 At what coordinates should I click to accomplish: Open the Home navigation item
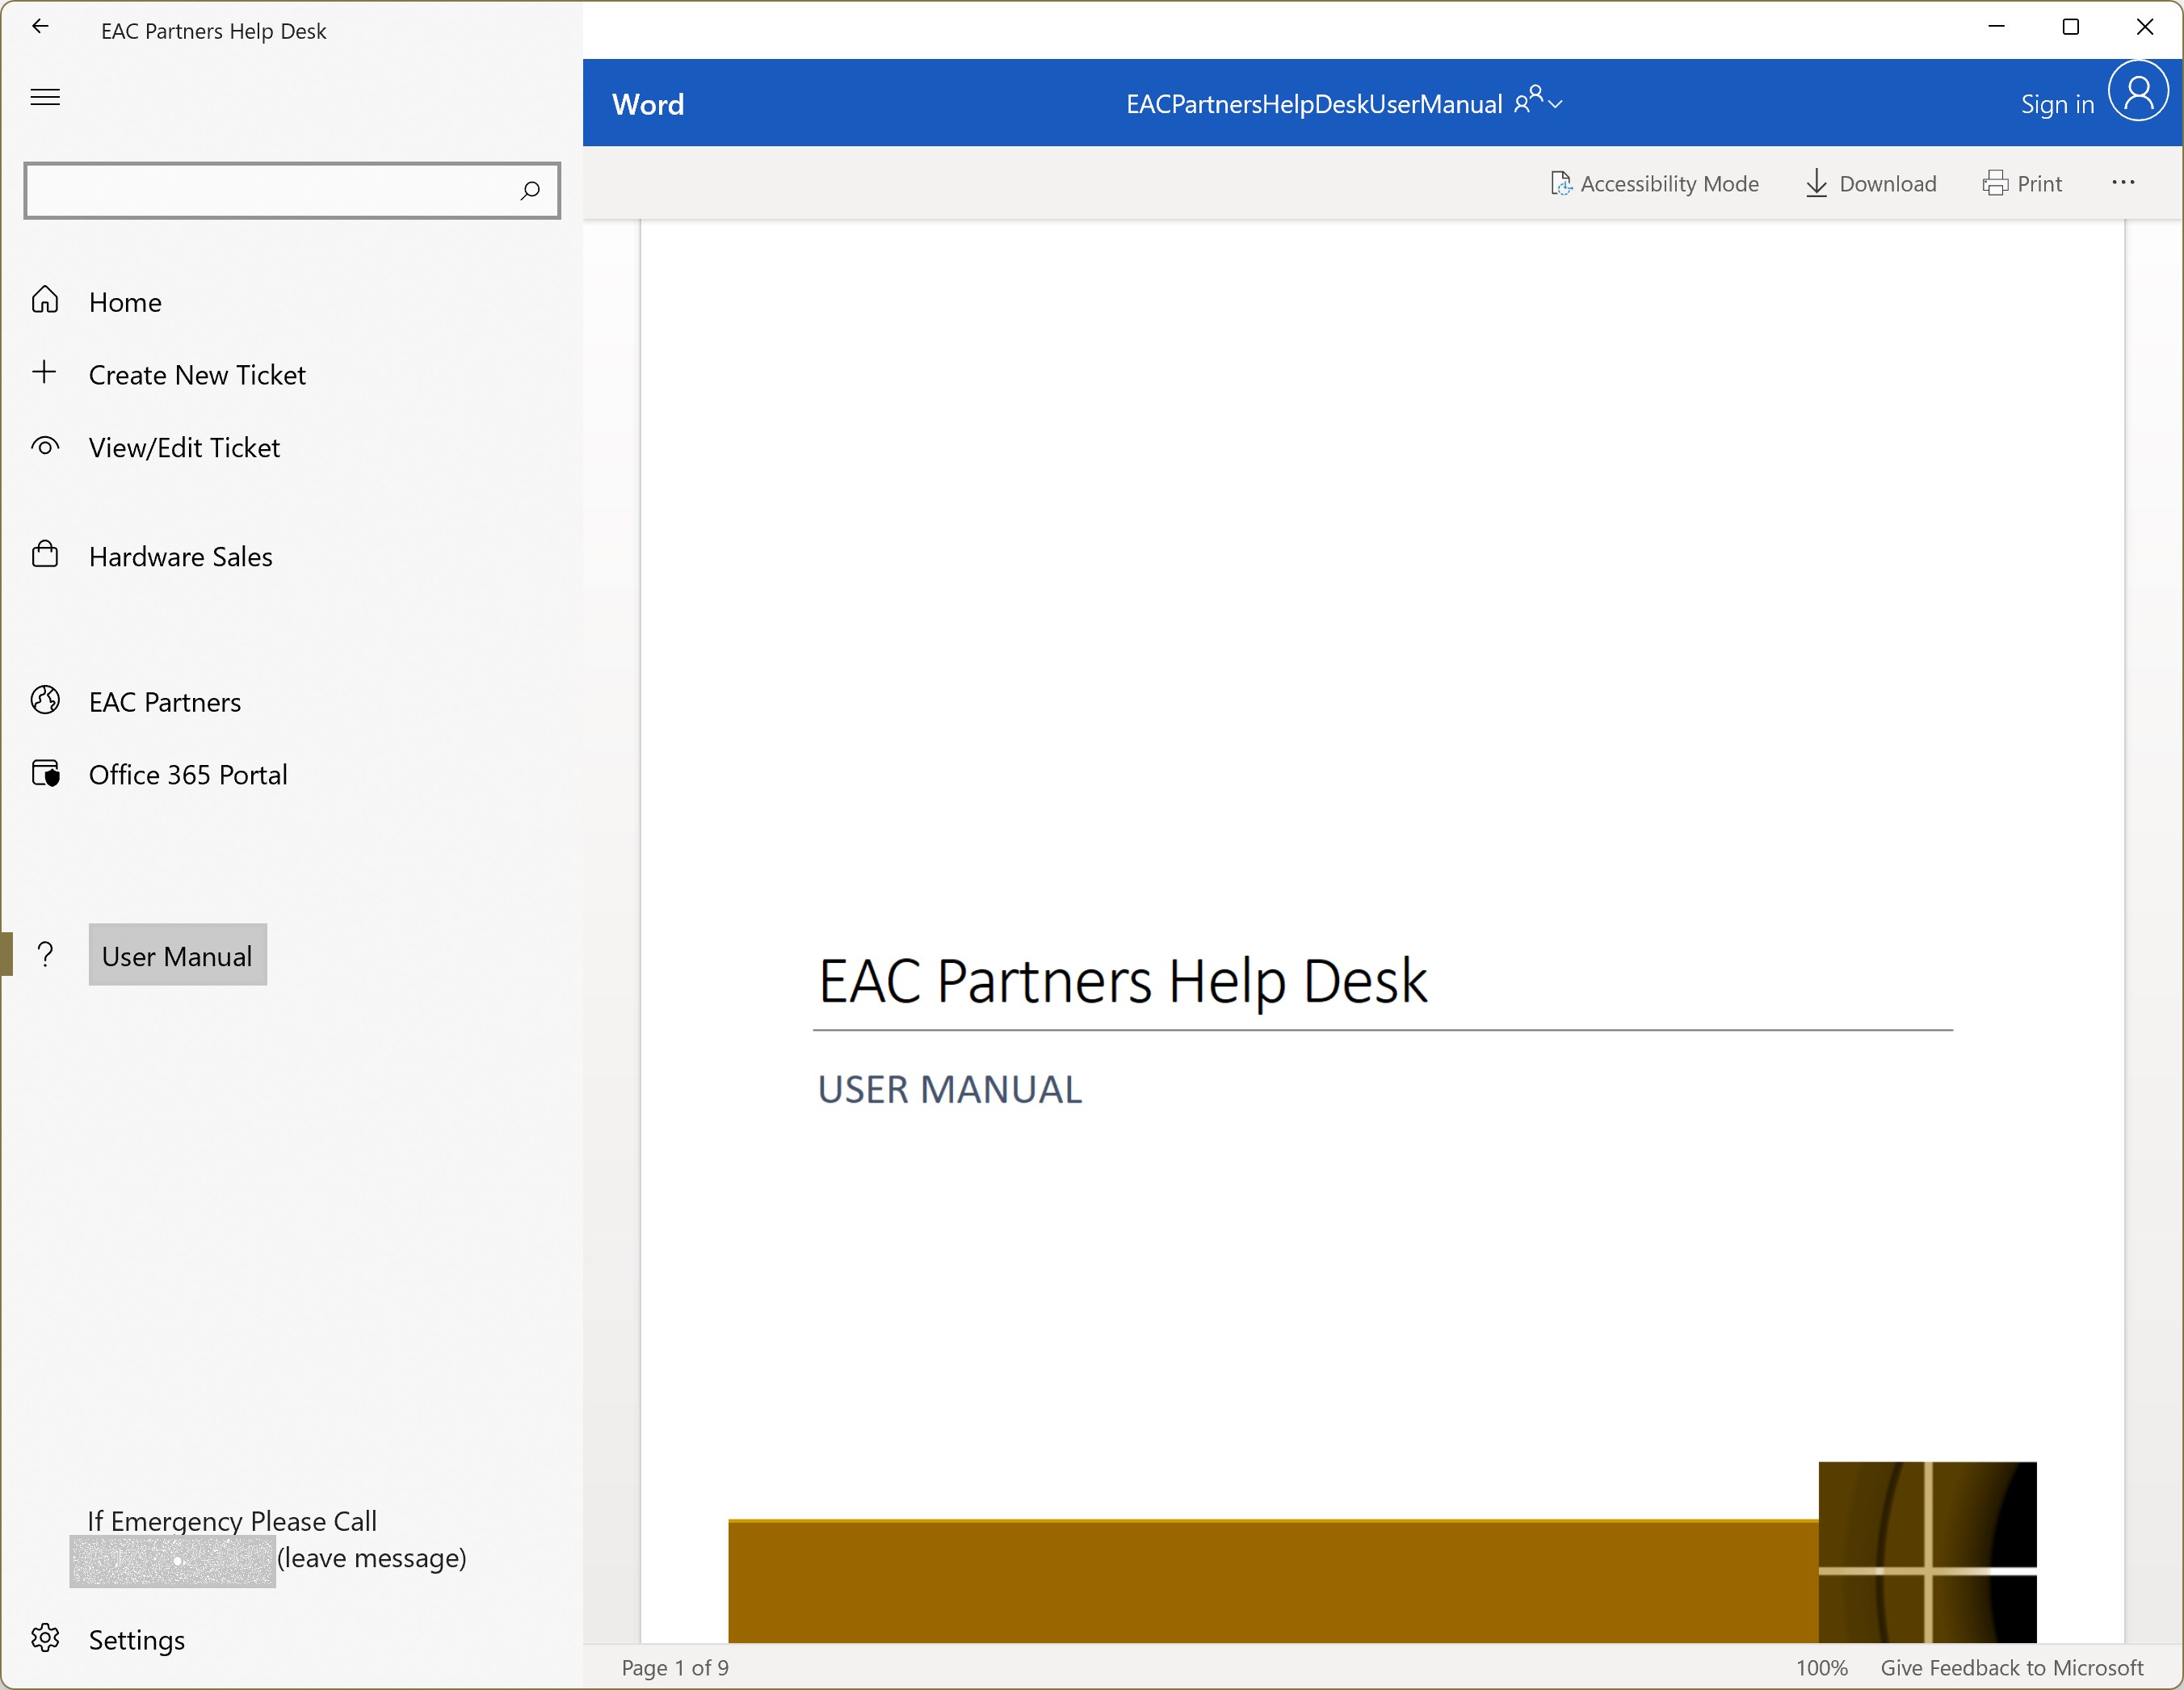[x=124, y=302]
